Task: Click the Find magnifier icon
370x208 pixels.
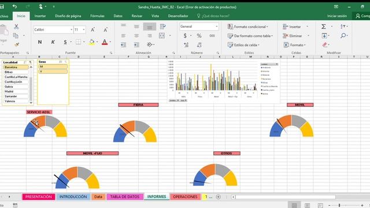Action: (343, 36)
